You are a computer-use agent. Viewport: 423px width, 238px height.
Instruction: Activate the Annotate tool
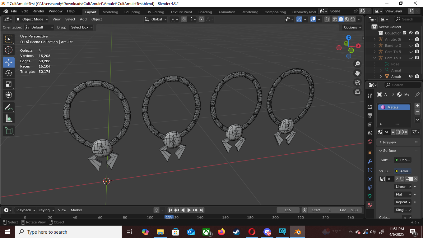(x=9, y=108)
